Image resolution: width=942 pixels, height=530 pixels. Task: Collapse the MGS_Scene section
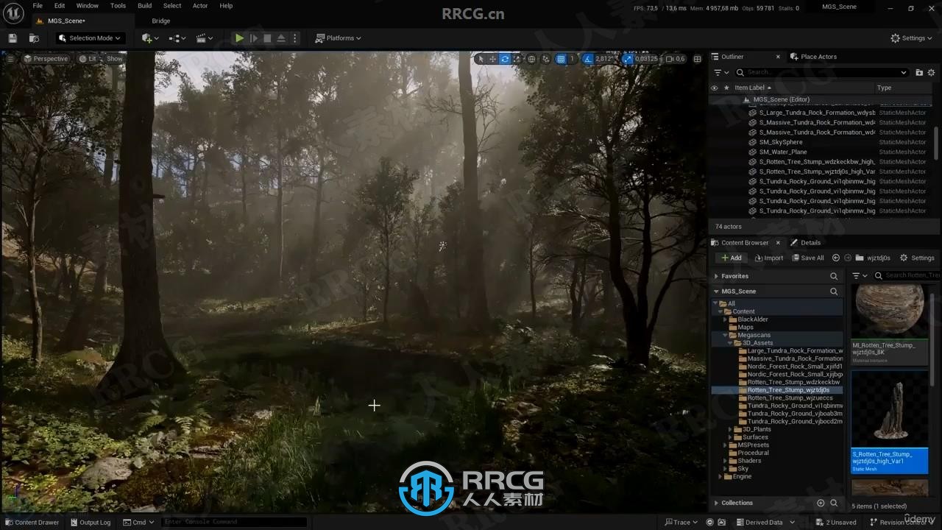tap(716, 291)
